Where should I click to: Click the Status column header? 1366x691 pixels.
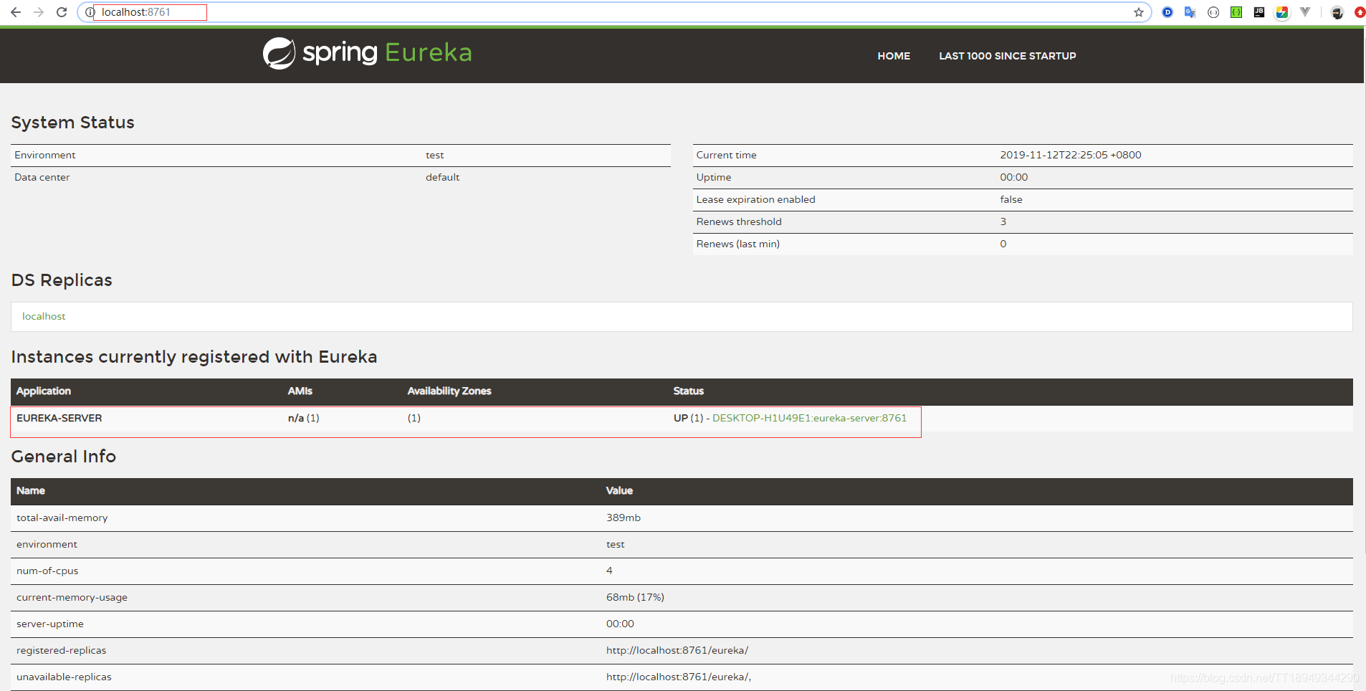click(x=689, y=391)
